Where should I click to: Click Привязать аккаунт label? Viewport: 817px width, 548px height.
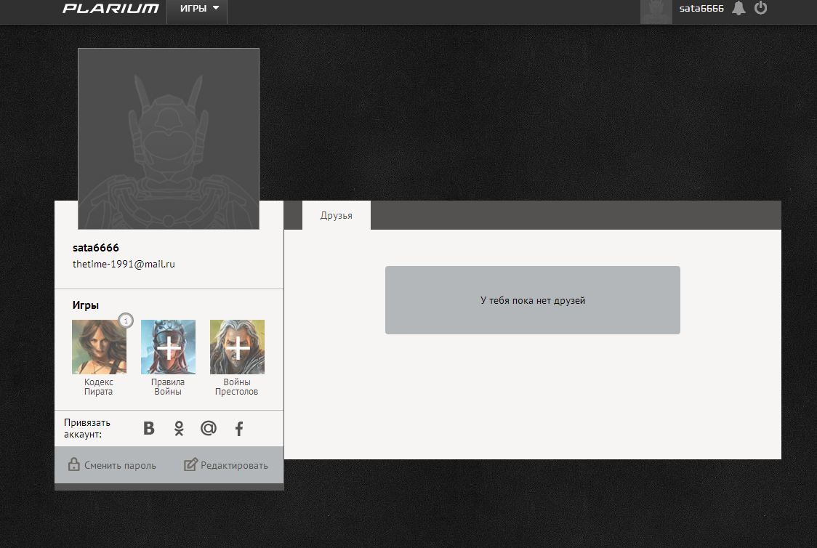pyautogui.click(x=87, y=428)
